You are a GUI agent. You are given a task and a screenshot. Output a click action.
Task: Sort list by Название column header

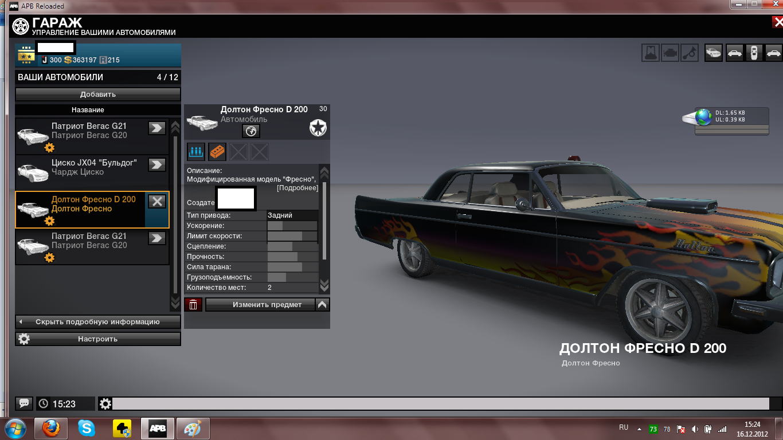point(88,109)
